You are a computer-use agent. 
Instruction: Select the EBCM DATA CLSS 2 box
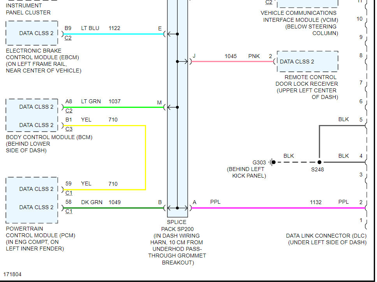tap(32, 33)
